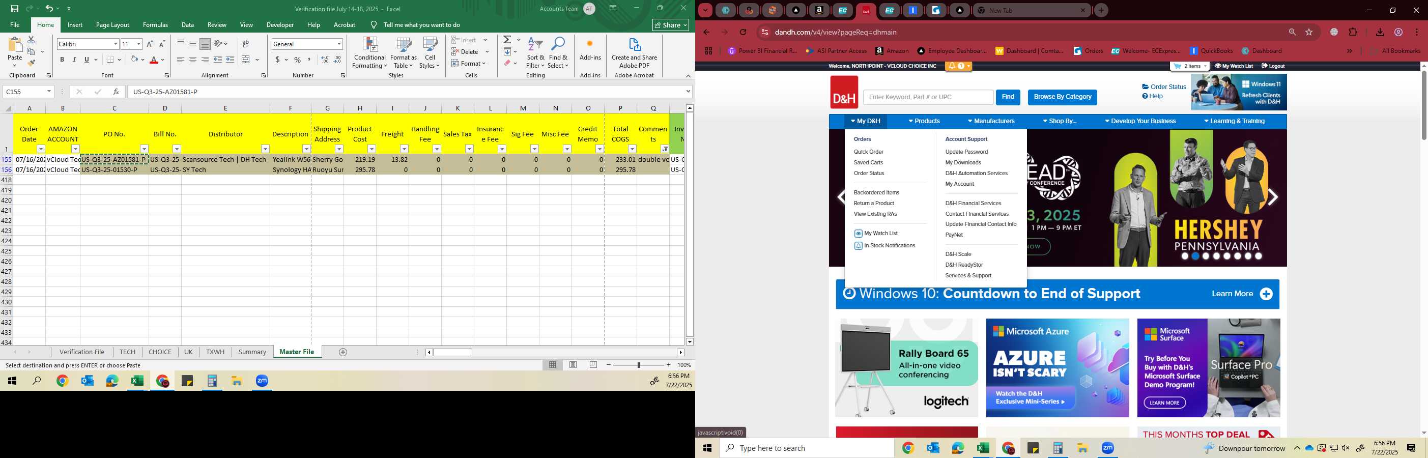Click the Percent Style icon
The height and width of the screenshot is (458, 1428).
coord(298,60)
